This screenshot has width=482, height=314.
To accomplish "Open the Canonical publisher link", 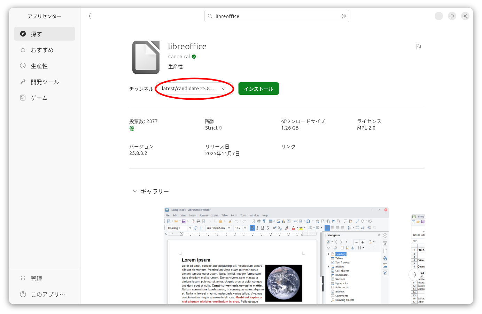I will 179,56.
